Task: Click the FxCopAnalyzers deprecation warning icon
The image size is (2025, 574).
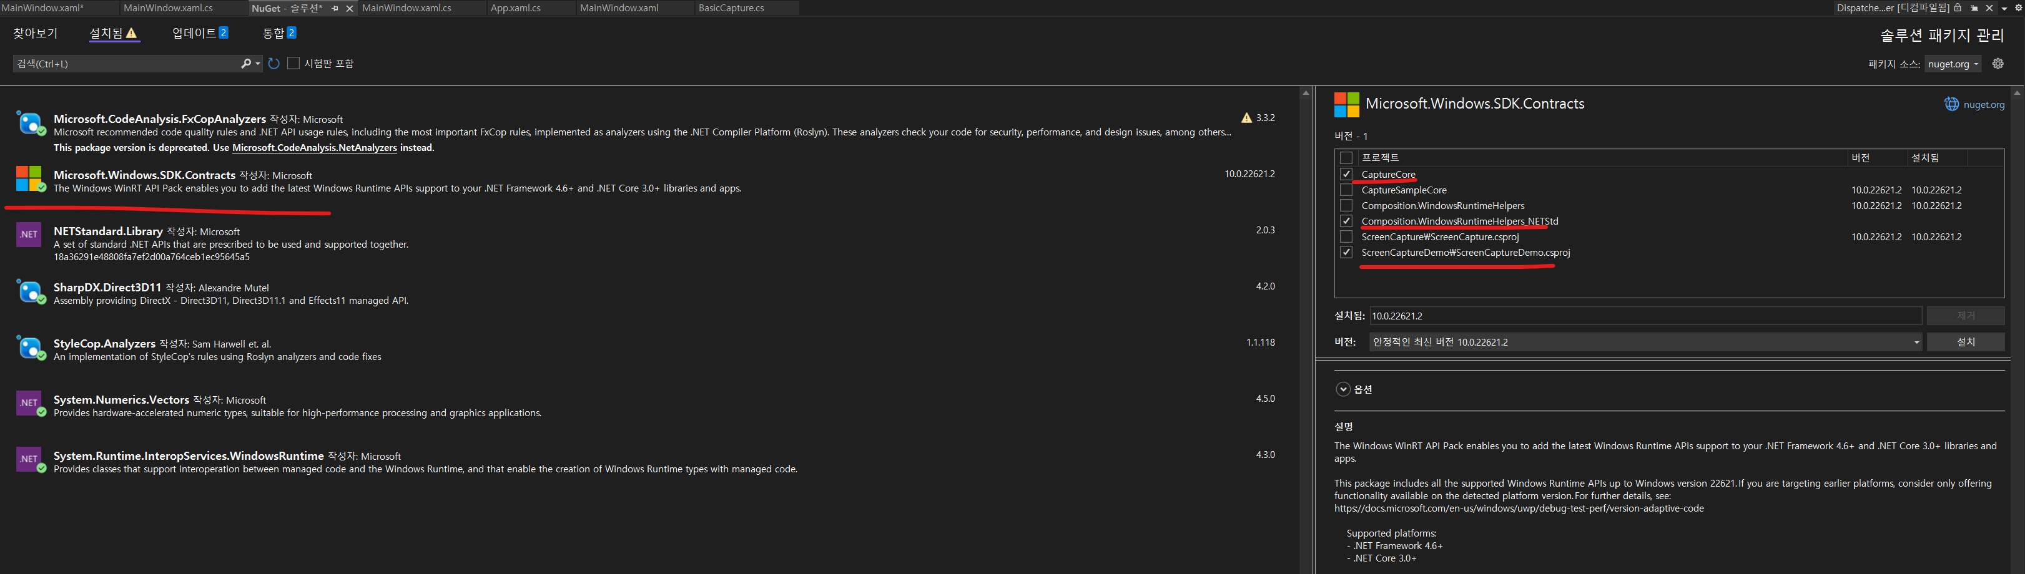Action: click(1247, 118)
